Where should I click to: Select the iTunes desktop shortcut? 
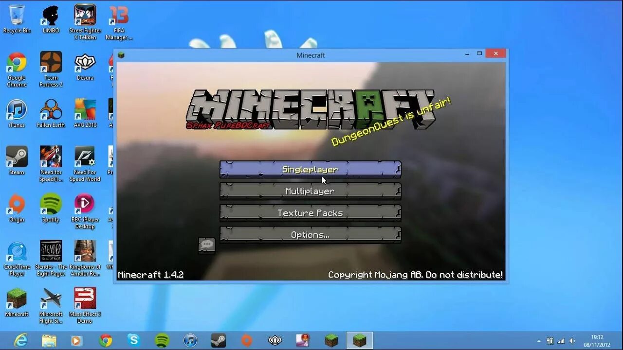click(x=17, y=113)
